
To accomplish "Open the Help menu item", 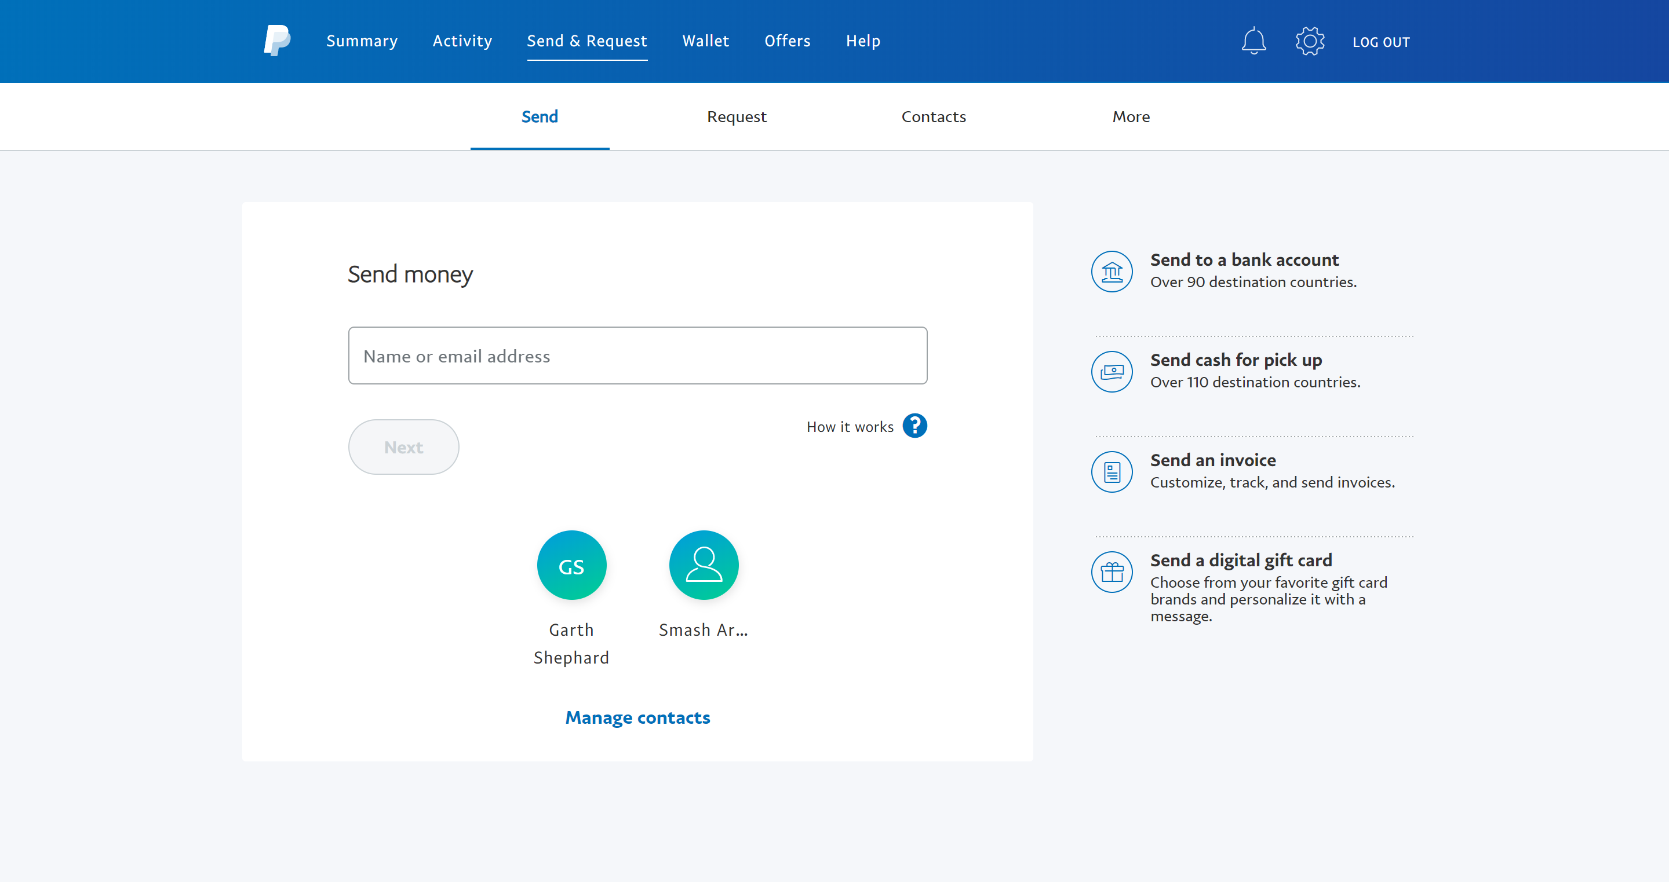I will (863, 41).
